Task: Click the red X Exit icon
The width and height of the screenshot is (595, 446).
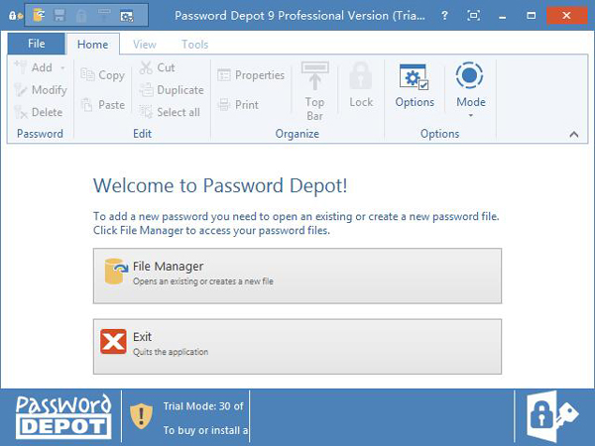Action: click(x=113, y=341)
